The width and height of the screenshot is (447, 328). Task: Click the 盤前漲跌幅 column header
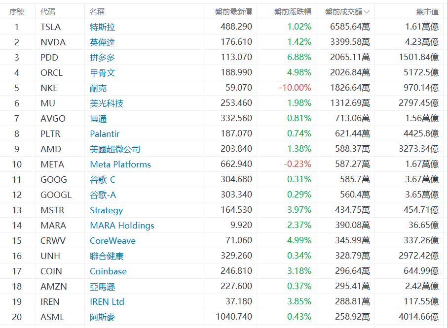coord(293,12)
